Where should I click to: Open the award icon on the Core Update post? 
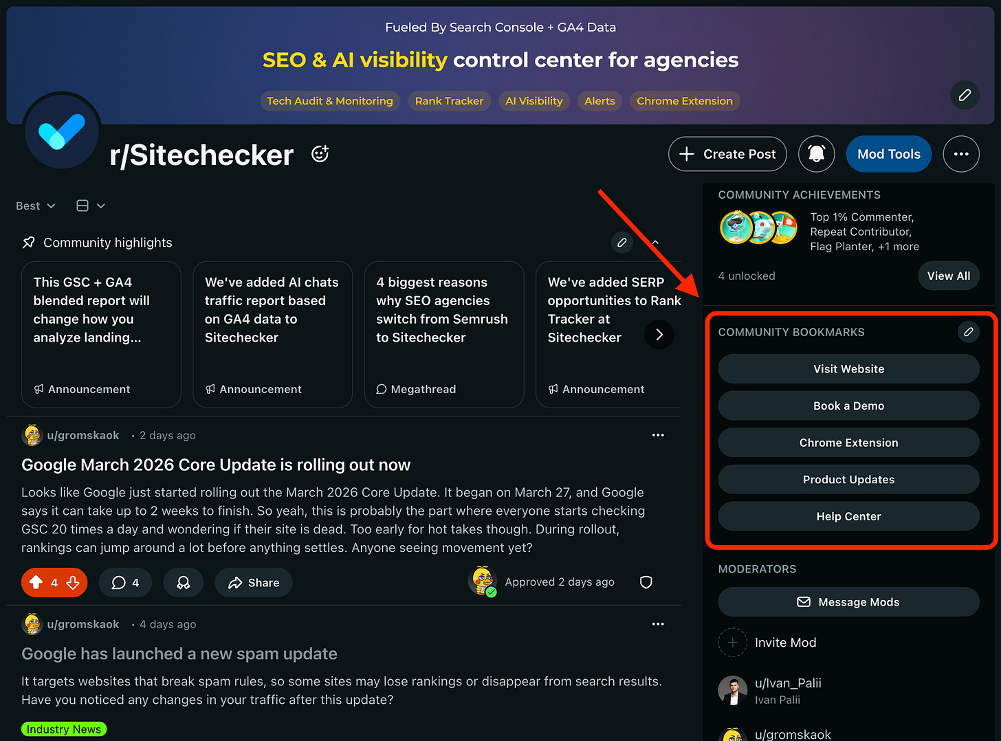tap(183, 582)
